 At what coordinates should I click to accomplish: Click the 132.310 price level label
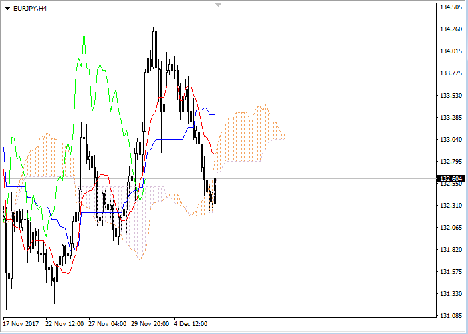(x=451, y=206)
